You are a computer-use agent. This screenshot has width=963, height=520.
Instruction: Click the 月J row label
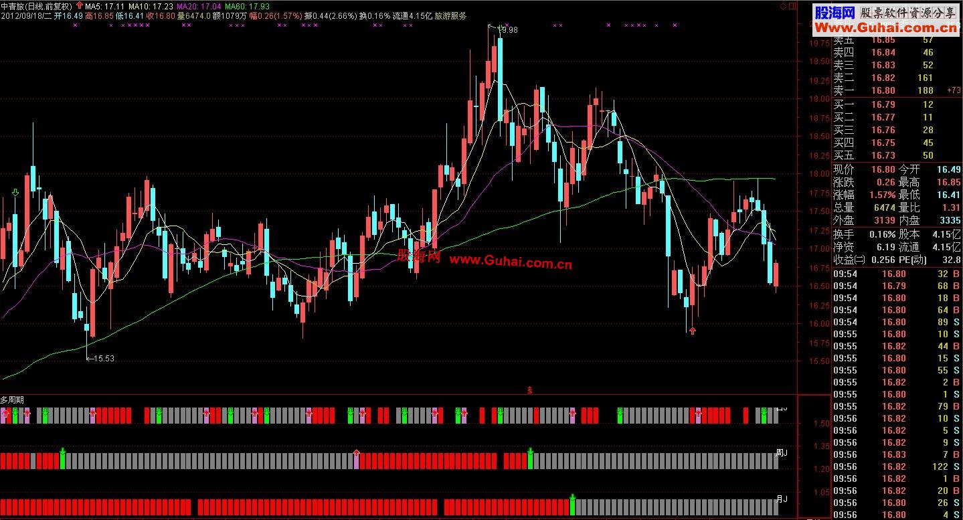click(x=782, y=499)
